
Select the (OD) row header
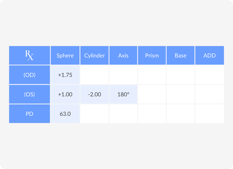tap(30, 75)
